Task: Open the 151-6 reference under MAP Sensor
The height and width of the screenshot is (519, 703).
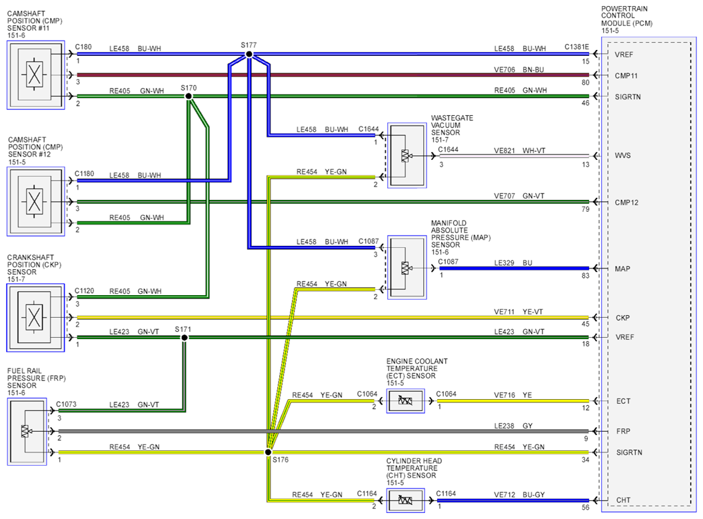Action: [x=440, y=252]
